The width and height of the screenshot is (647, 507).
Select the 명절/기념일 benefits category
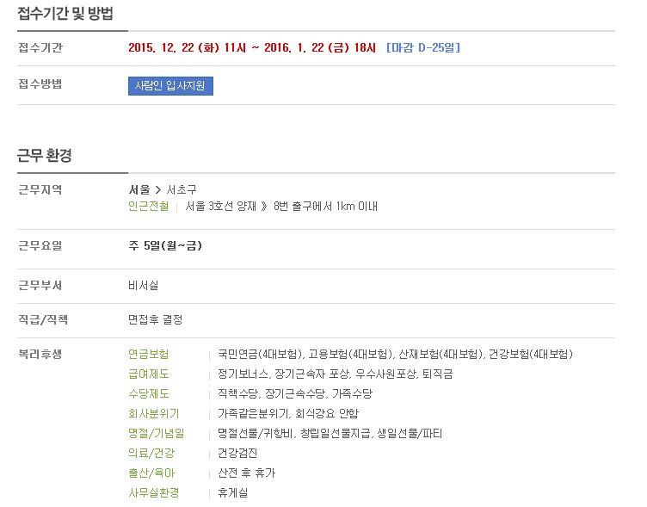pos(156,434)
